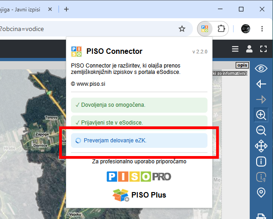Click the PISO Connector logo in popup
Viewport: 273px width, 219px height.
(x=76, y=52)
